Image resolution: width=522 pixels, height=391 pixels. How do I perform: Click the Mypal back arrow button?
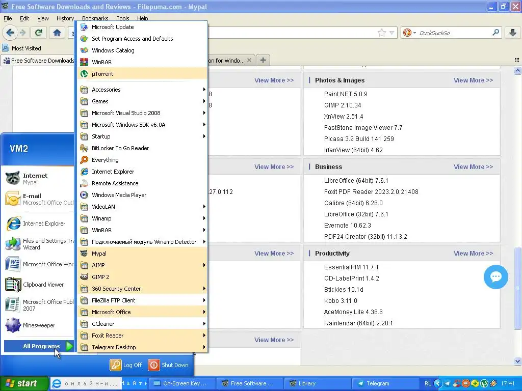pyautogui.click(x=10, y=33)
